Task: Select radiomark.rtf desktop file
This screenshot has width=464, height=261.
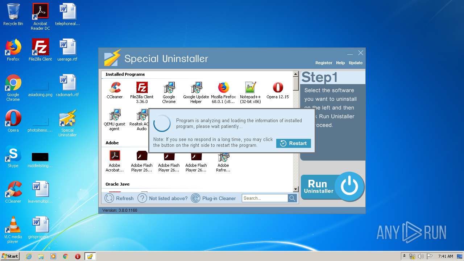Action: point(67,86)
